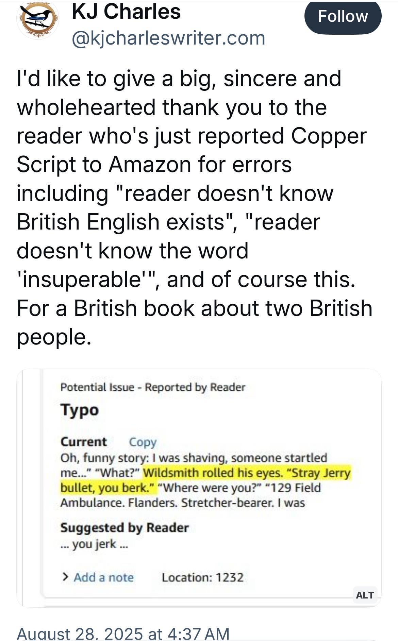
Task: Click the yellow highlighted Wildsmith passage
Action: pos(205,480)
